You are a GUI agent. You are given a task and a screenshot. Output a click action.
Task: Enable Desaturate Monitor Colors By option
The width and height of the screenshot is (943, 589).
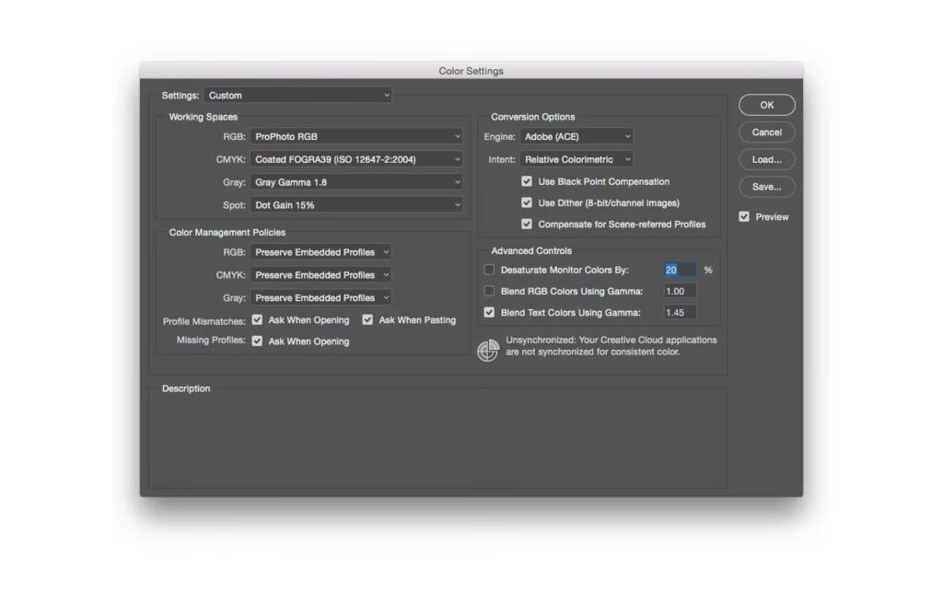click(489, 271)
